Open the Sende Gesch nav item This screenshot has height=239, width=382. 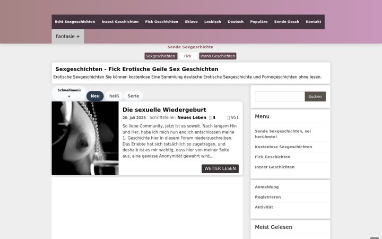click(x=286, y=22)
